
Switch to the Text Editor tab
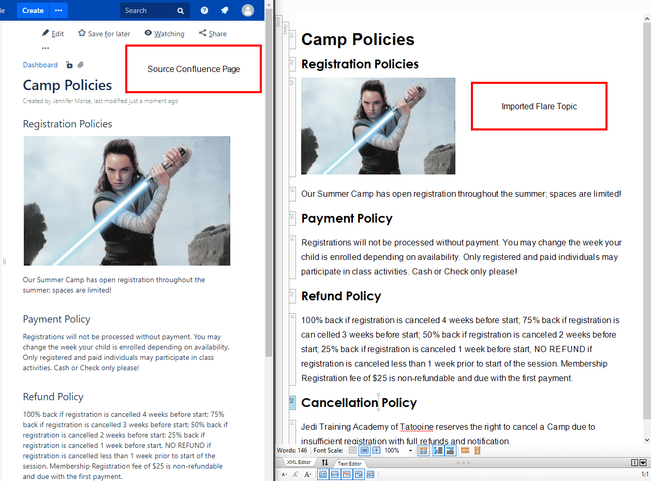[349, 463]
